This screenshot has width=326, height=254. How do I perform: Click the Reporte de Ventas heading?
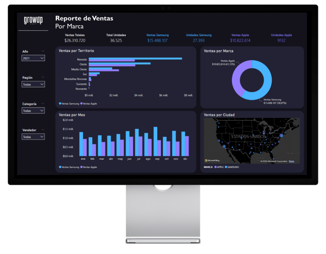click(84, 18)
